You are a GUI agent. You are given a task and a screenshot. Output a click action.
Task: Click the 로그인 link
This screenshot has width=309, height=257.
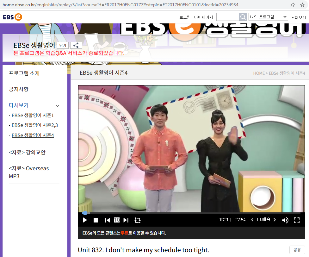tap(185, 17)
